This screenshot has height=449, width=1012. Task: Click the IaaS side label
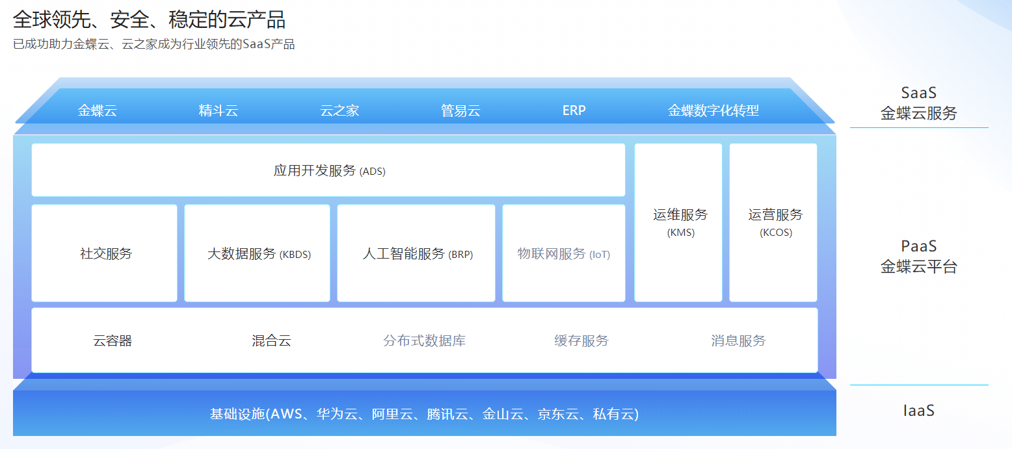click(x=919, y=411)
